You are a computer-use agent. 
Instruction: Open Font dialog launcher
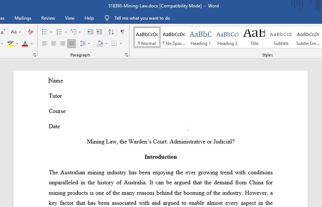pyautogui.click(x=35, y=55)
